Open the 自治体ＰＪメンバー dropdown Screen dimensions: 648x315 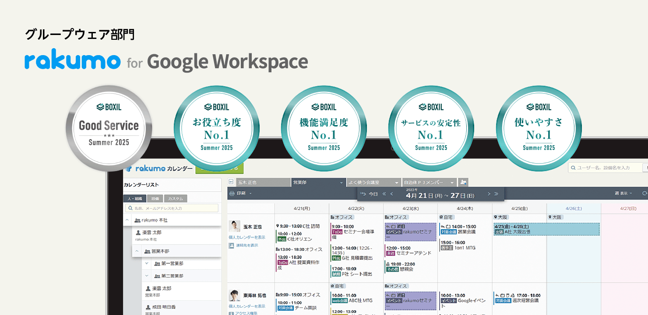[x=452, y=182]
